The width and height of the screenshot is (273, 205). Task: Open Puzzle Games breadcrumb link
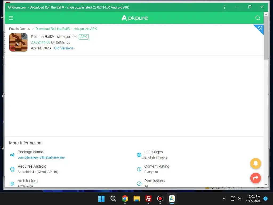click(19, 29)
